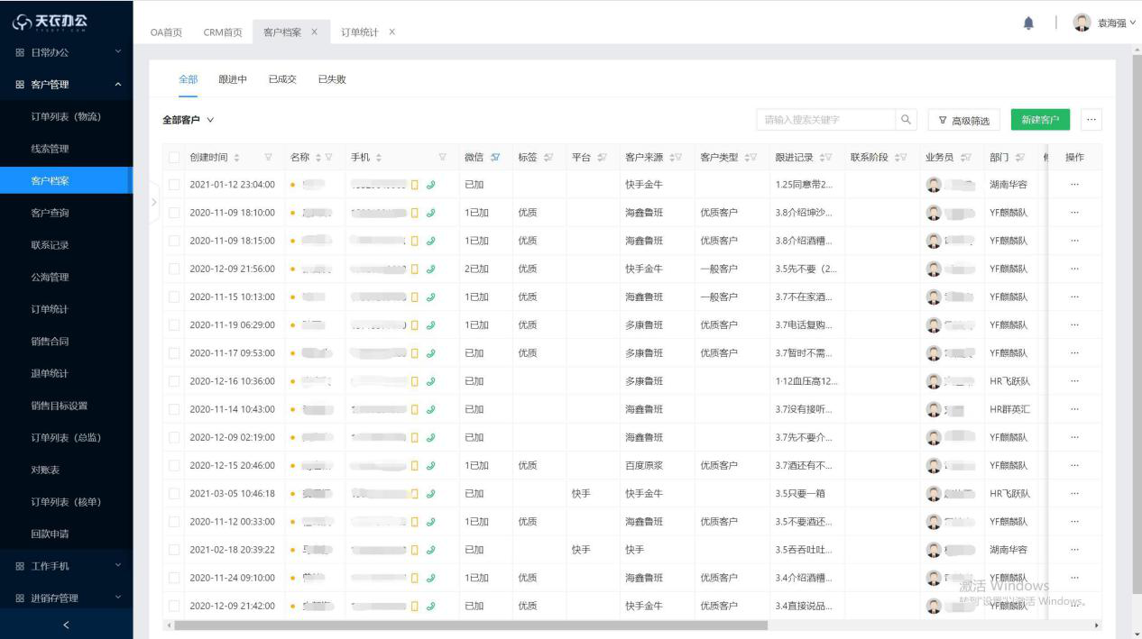Click sort arrows in 名称 column header
This screenshot has height=639, width=1142.
coord(318,158)
